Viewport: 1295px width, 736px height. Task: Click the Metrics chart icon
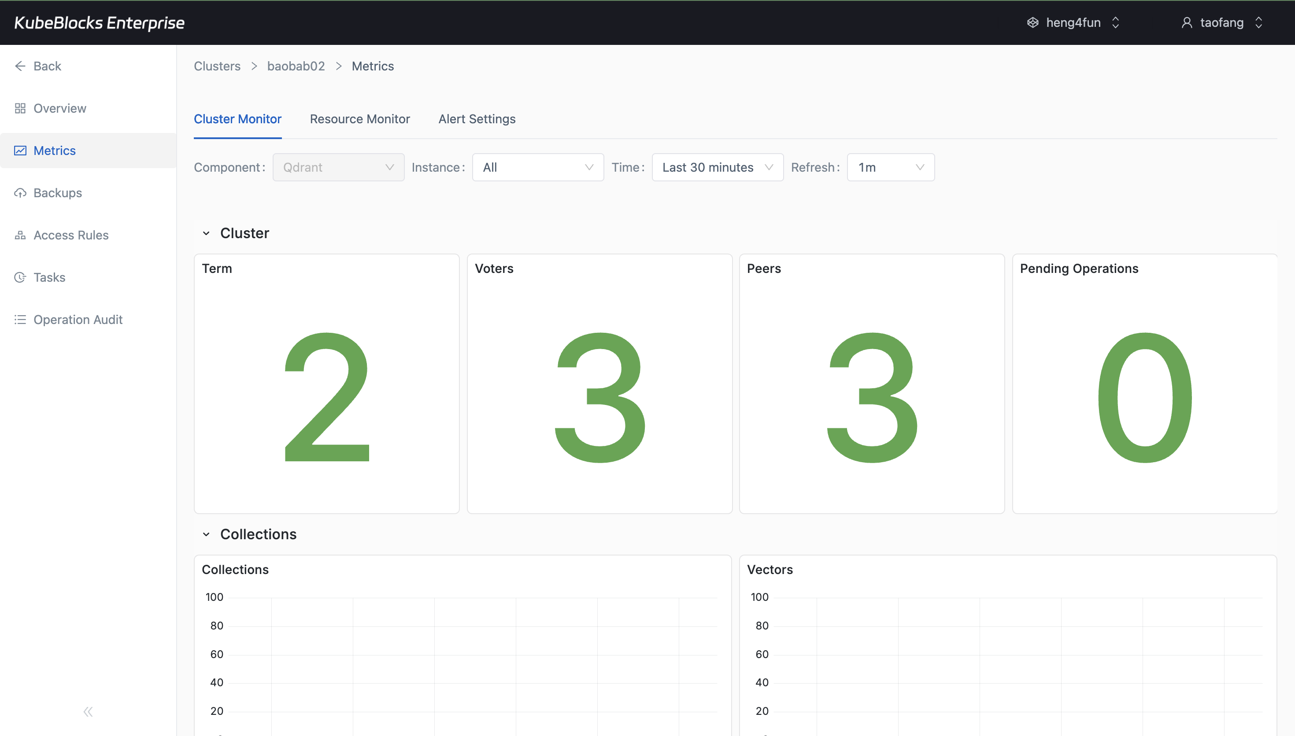click(20, 151)
